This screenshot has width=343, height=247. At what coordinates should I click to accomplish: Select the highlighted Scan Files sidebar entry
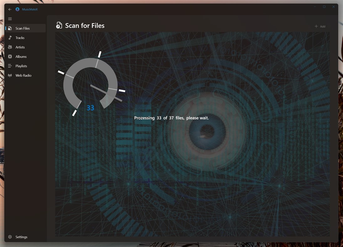(x=22, y=28)
